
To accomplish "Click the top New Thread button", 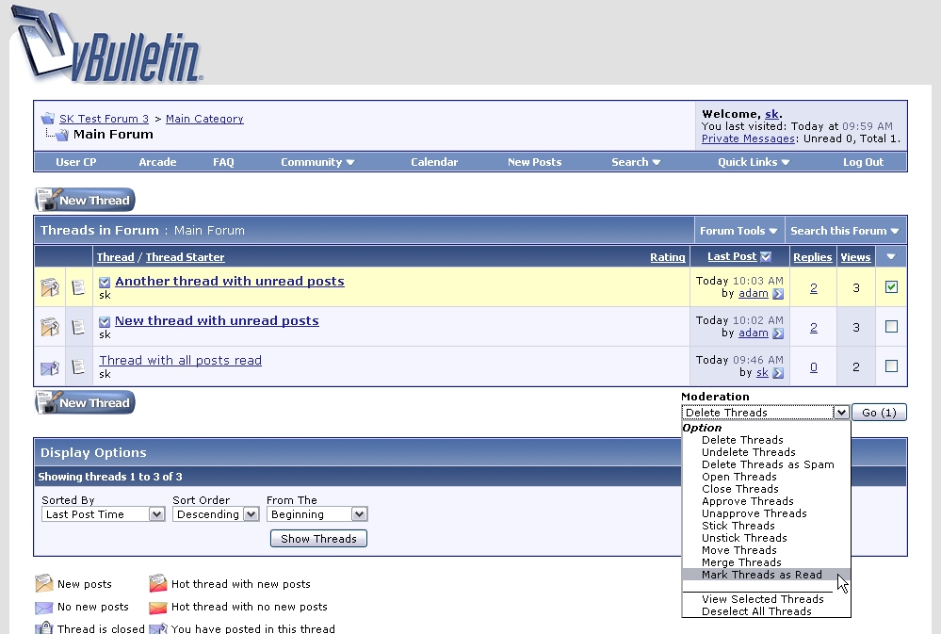I will coord(86,200).
